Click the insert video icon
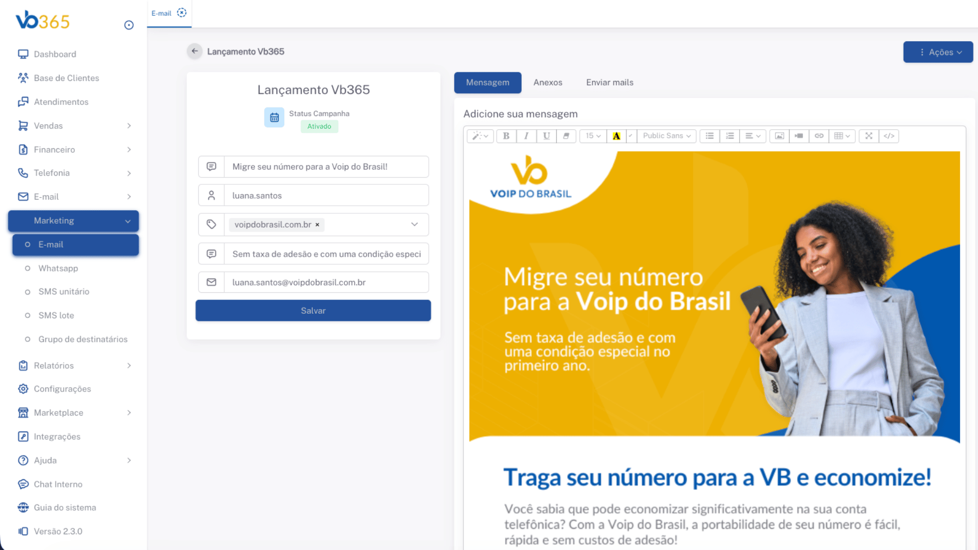Screen dimensions: 978x550 [x=799, y=136]
